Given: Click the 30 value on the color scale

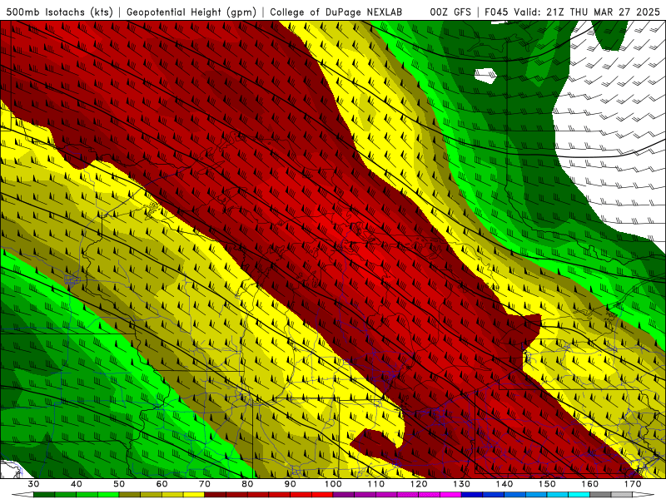Looking at the screenshot, I should (33, 484).
